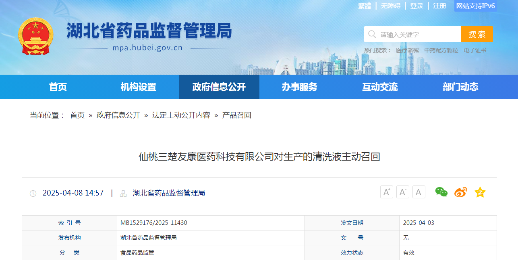The image size is (518, 267).
Task: Click the 网站支持IPv6 badge
Action: point(476,6)
